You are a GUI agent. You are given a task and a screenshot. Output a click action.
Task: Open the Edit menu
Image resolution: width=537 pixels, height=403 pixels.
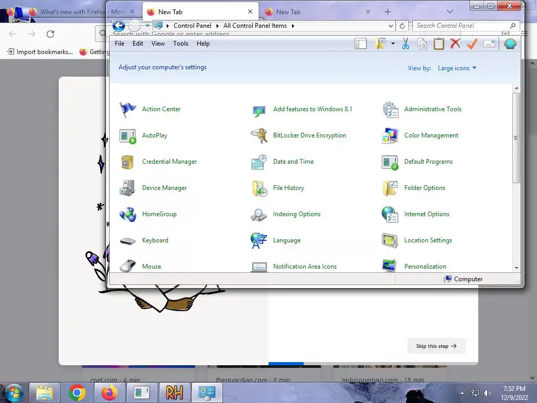coord(138,44)
